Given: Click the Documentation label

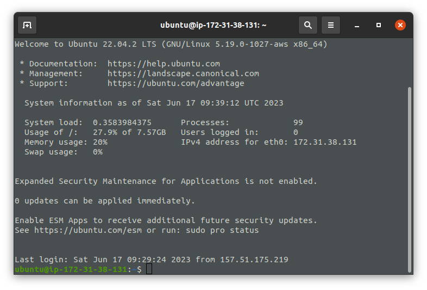Looking at the screenshot, I should [63, 64].
